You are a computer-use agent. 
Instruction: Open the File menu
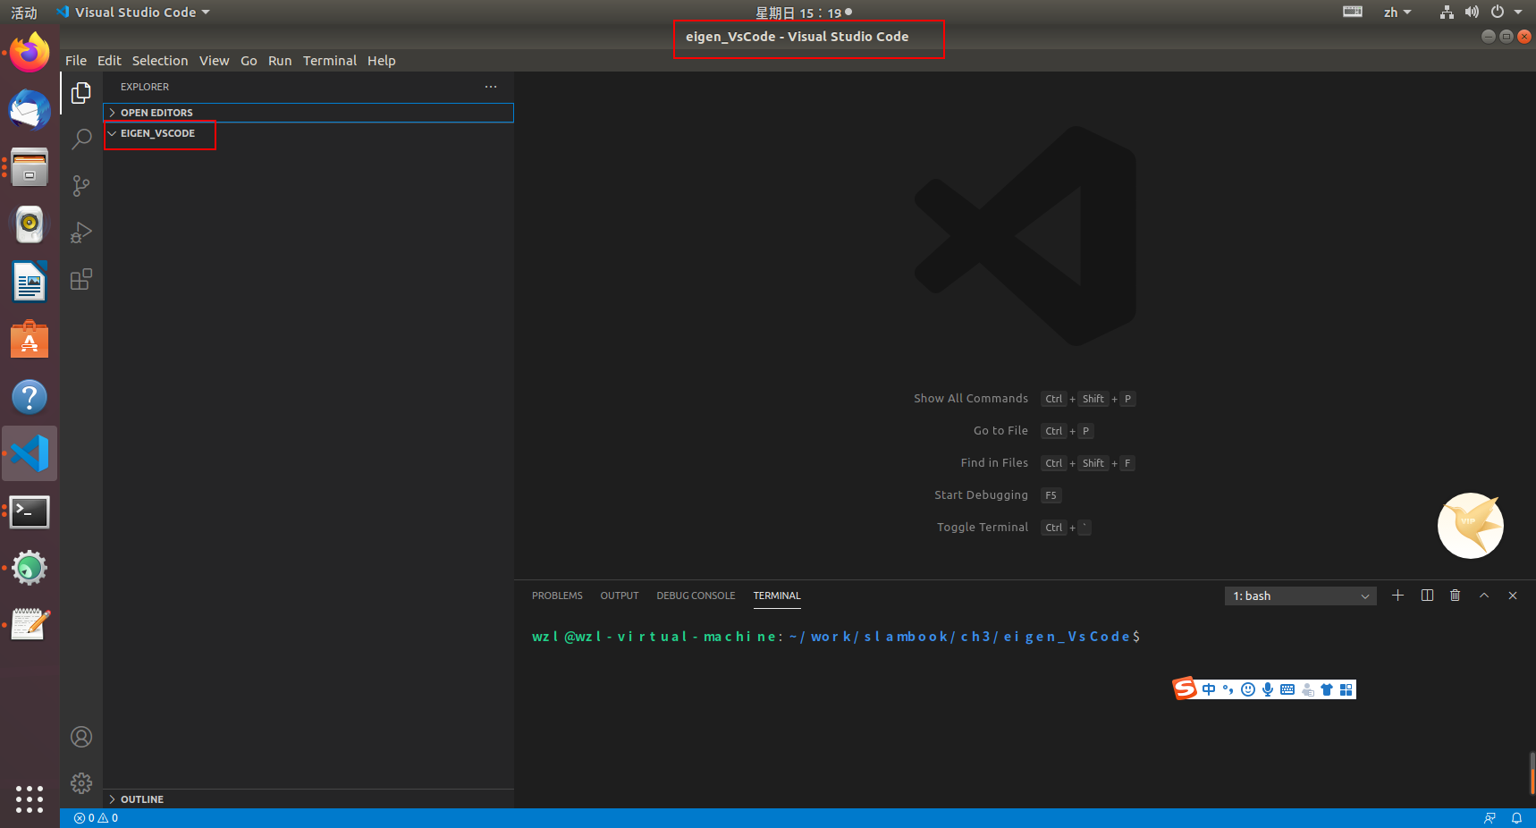pos(76,61)
